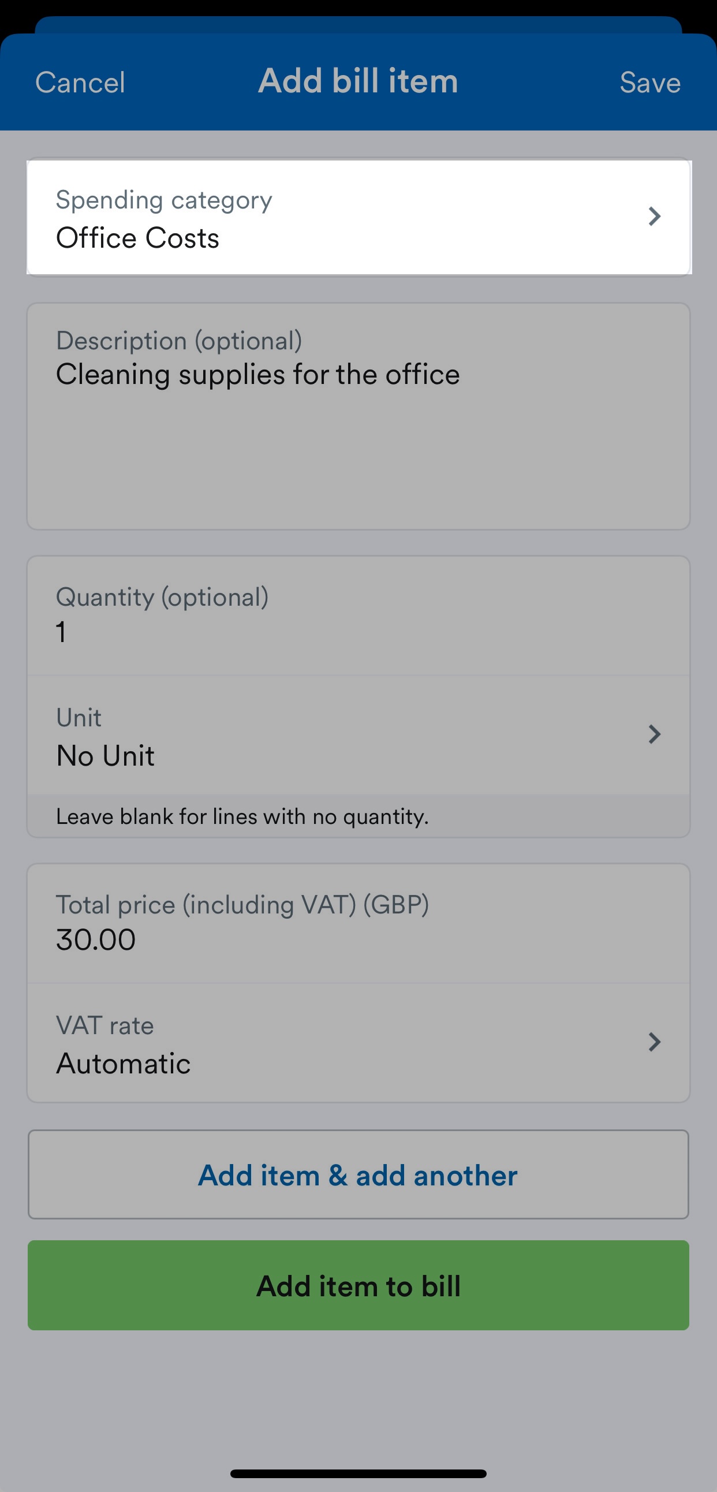This screenshot has height=1492, width=717.
Task: Tap the Add bill item title
Action: click(358, 80)
